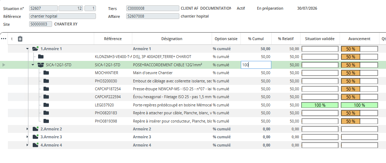This screenshot has height=163, width=386.
Task: Click the Avancement column header
Action: click(359, 39)
